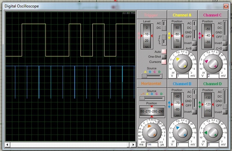Click trigger edge polarity slider
232x151 pixels.
pos(164,40)
